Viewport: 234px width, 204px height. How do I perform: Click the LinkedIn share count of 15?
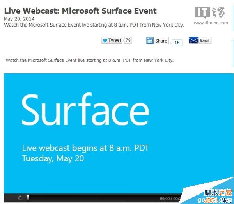click(177, 43)
